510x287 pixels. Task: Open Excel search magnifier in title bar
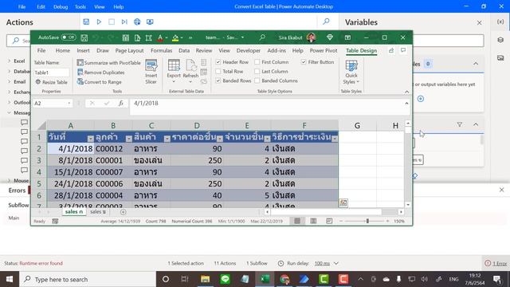[262, 37]
